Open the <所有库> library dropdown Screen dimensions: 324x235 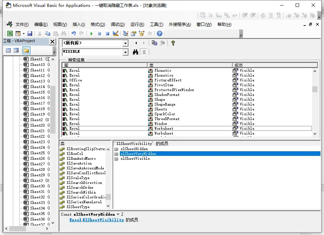(x=125, y=43)
